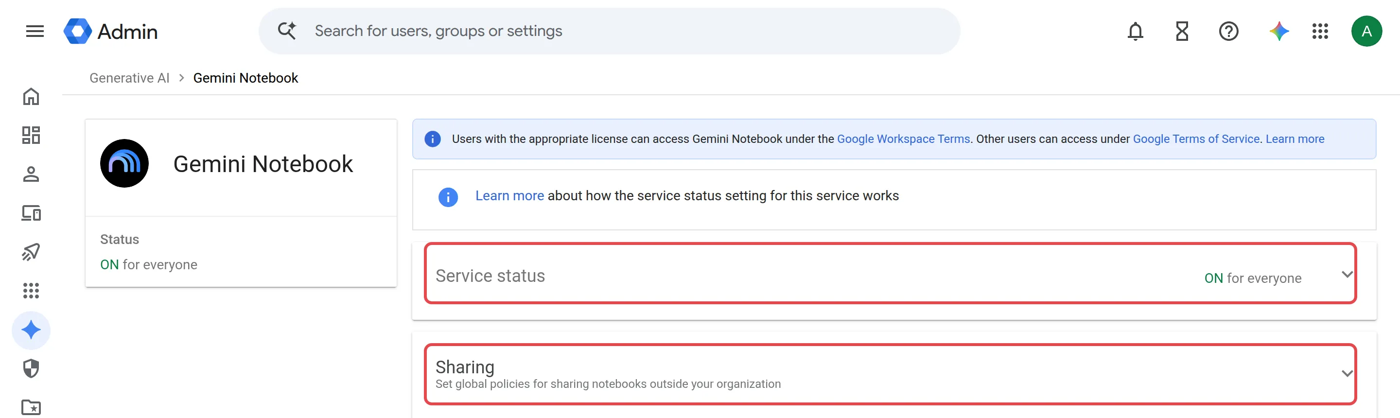Expand the Sharing section chevron
The height and width of the screenshot is (418, 1400).
(x=1347, y=373)
